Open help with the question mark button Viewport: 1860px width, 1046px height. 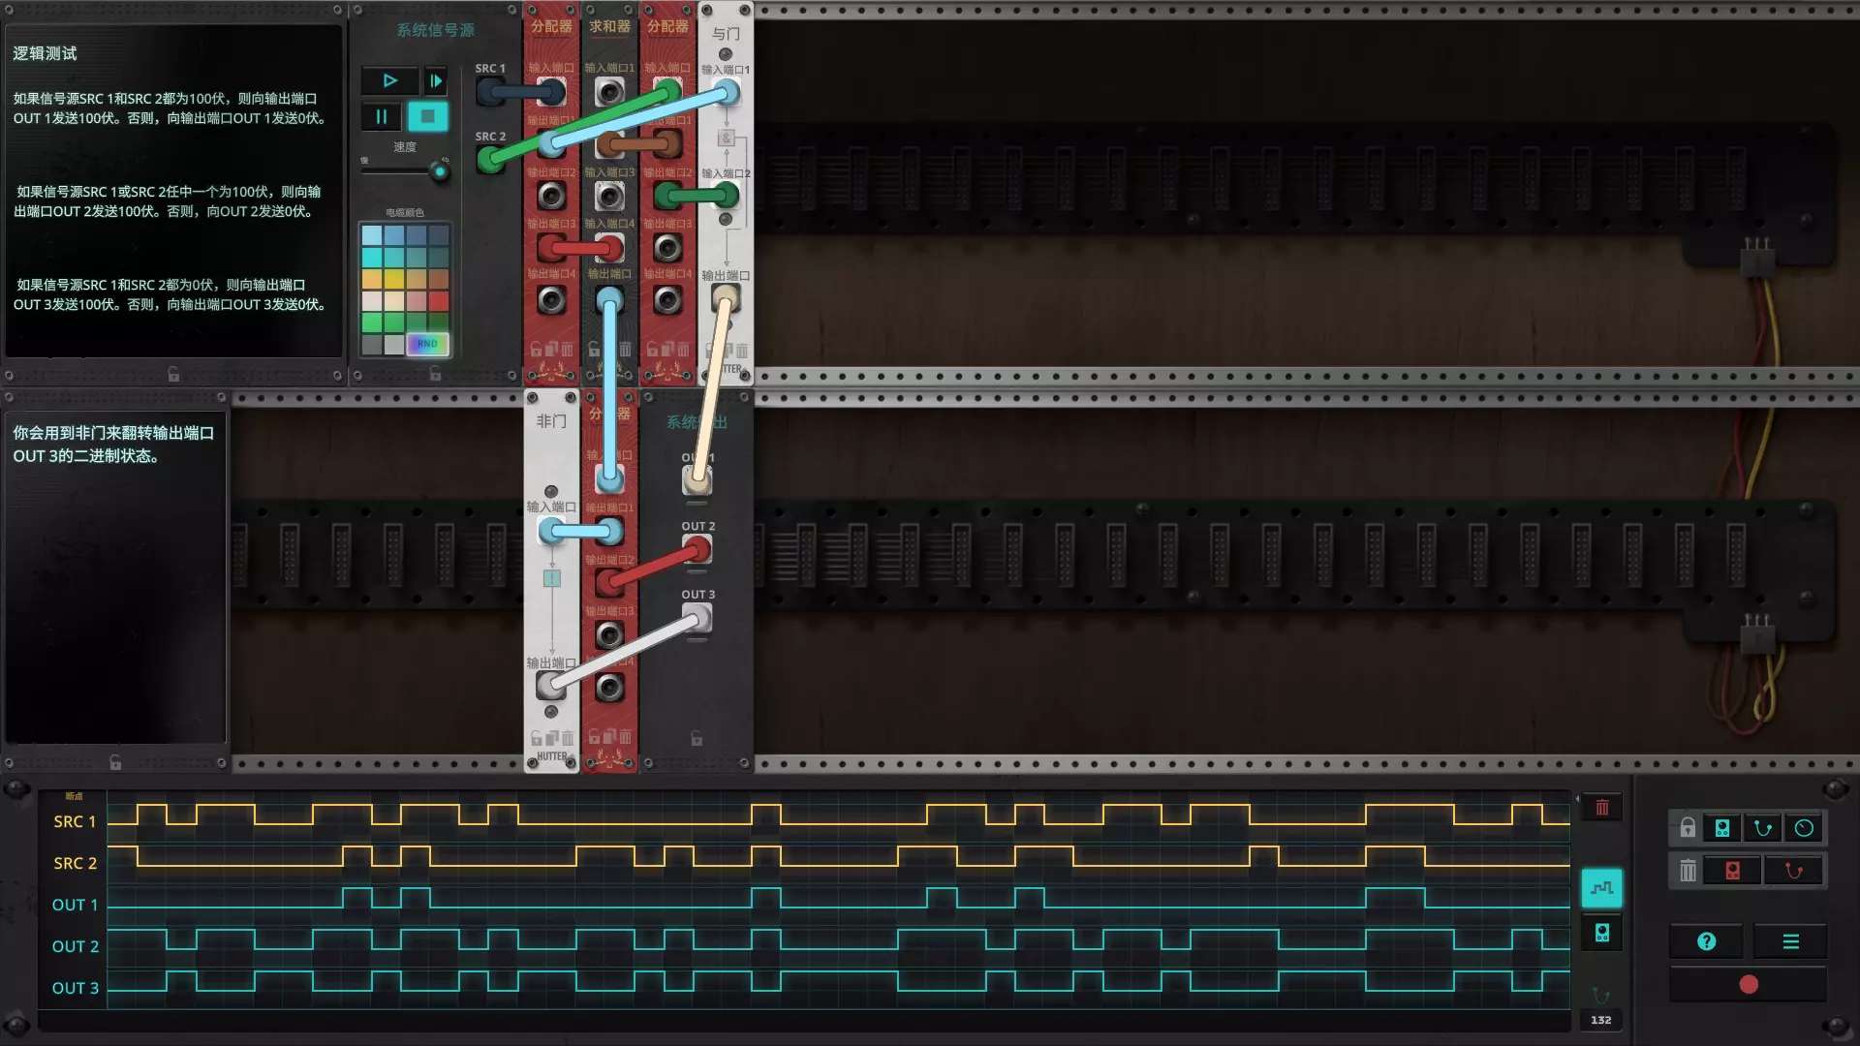click(1707, 941)
